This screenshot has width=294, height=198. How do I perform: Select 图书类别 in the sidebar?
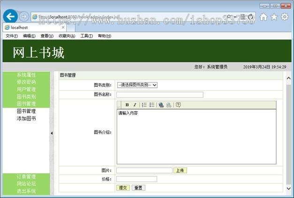[x=26, y=97]
